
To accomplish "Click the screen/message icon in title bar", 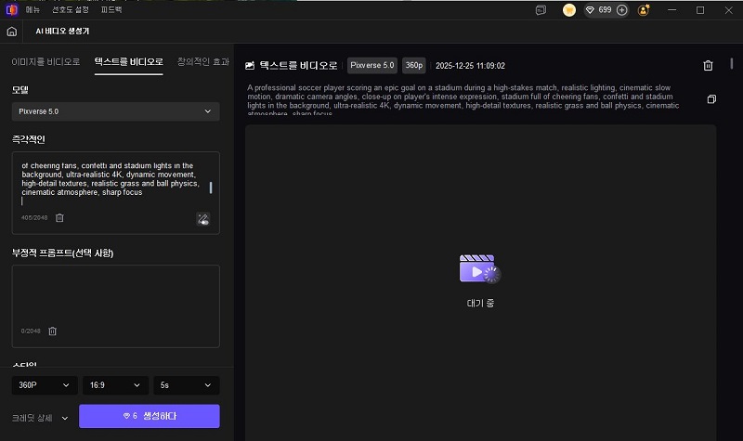I will (541, 10).
